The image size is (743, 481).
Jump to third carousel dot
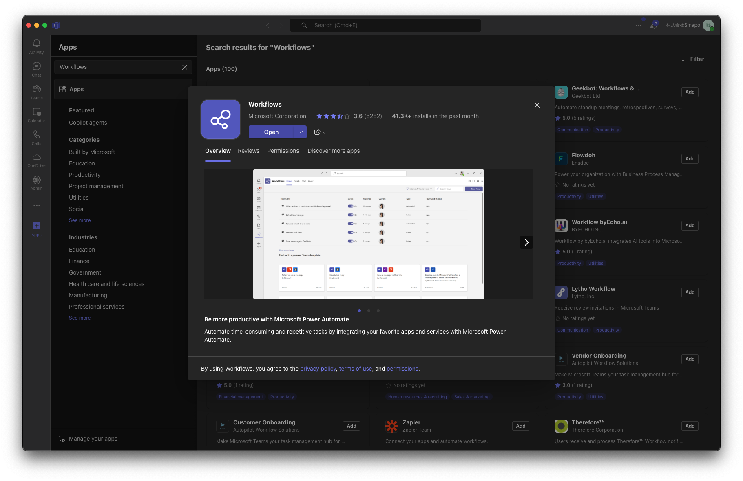coord(378,310)
